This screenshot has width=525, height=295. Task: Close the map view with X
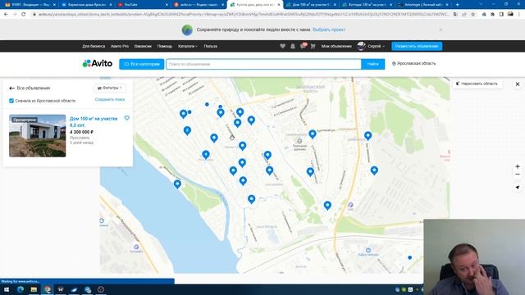[518, 84]
